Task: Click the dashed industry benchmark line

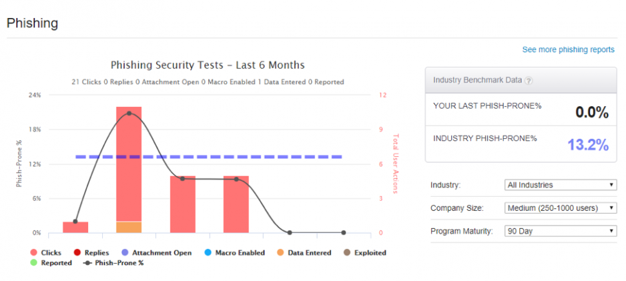Action: coord(209,157)
